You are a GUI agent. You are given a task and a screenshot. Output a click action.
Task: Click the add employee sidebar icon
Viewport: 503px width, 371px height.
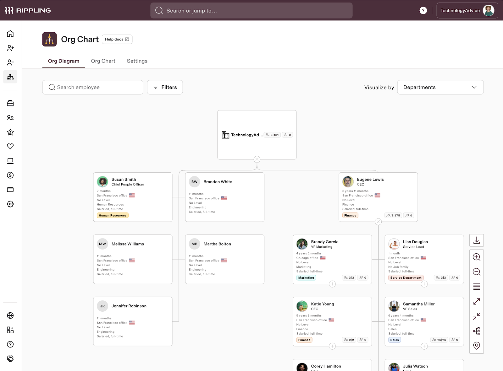coord(10,48)
